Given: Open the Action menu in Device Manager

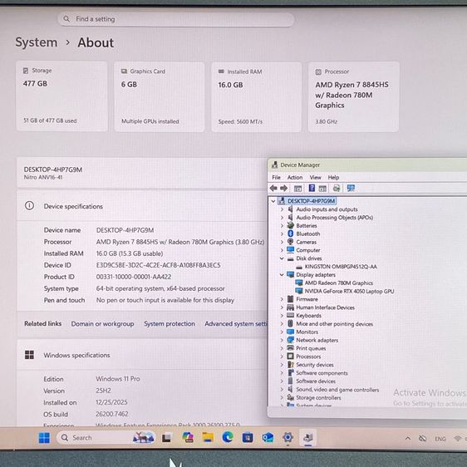Looking at the screenshot, I should click(x=295, y=177).
